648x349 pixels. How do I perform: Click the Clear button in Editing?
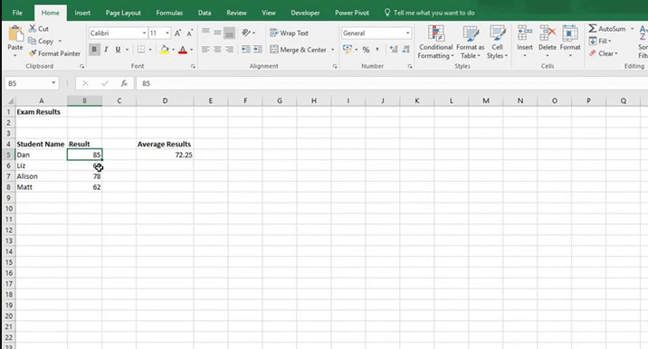pyautogui.click(x=604, y=53)
